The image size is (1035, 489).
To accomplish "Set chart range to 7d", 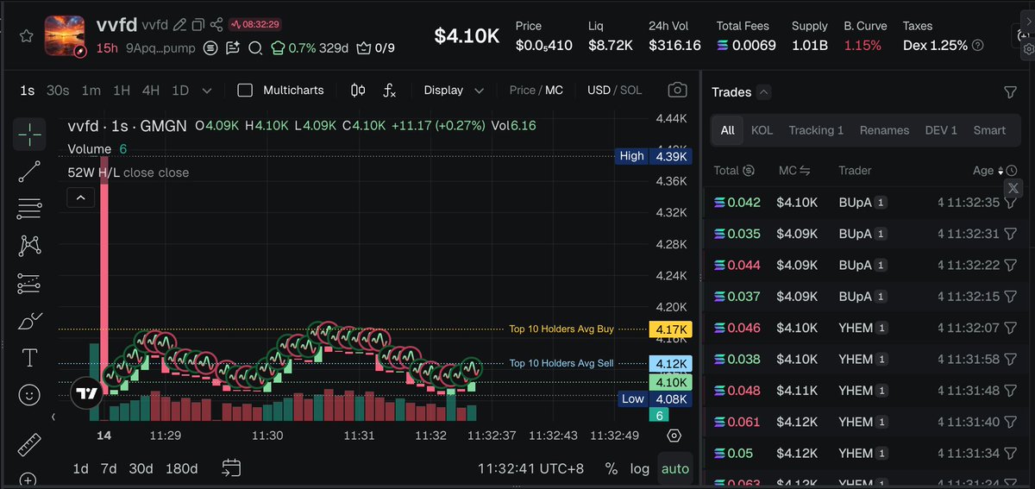I will (x=109, y=468).
